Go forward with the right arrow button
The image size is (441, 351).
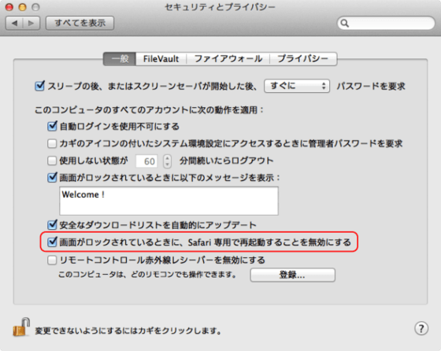(x=31, y=23)
